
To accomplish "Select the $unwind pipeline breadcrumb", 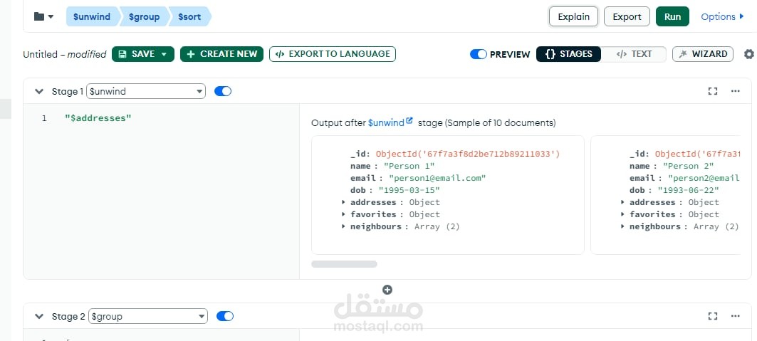I will click(92, 16).
